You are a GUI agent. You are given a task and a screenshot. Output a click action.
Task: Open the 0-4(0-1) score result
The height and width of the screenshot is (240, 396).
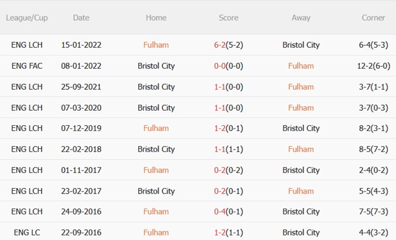(x=228, y=212)
